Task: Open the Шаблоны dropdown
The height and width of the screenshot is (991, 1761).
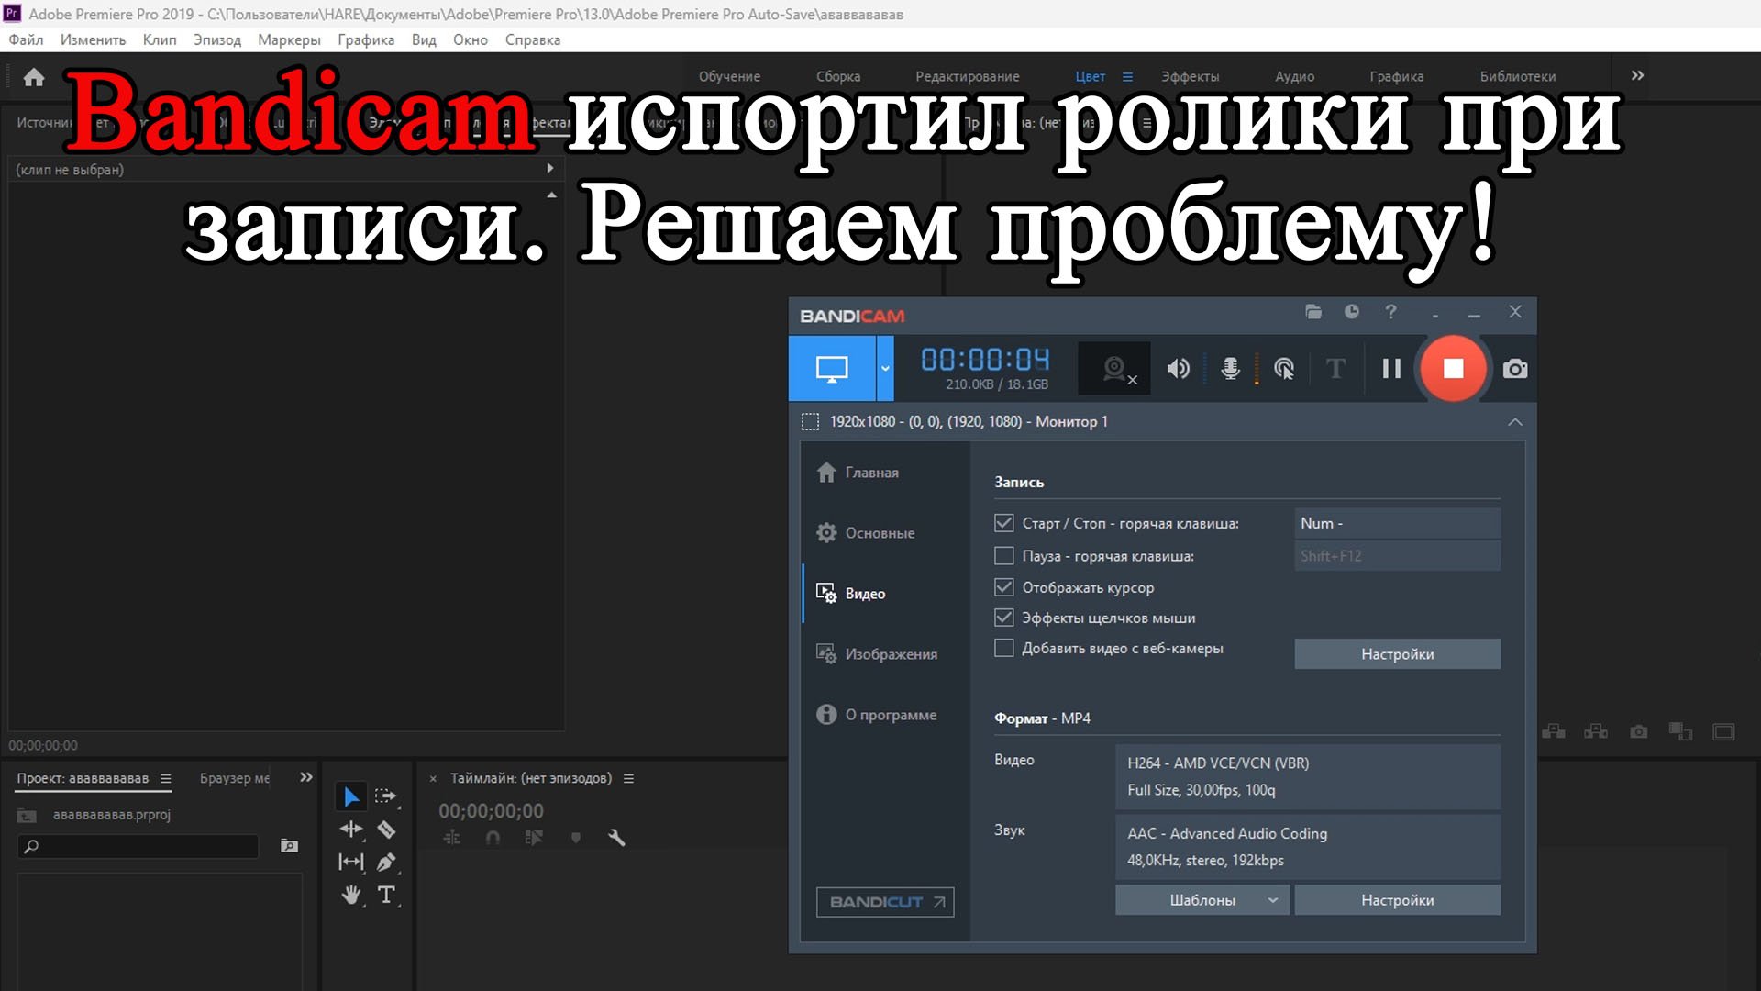Action: click(1202, 900)
